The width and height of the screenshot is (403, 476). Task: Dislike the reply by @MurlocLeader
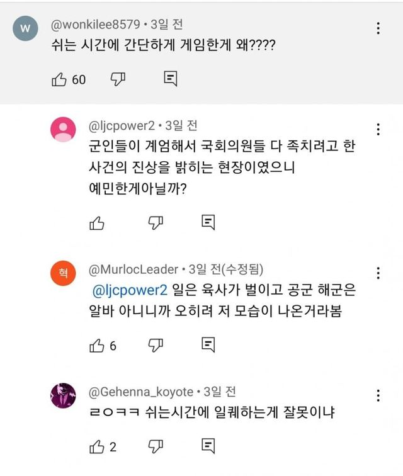pos(156,344)
